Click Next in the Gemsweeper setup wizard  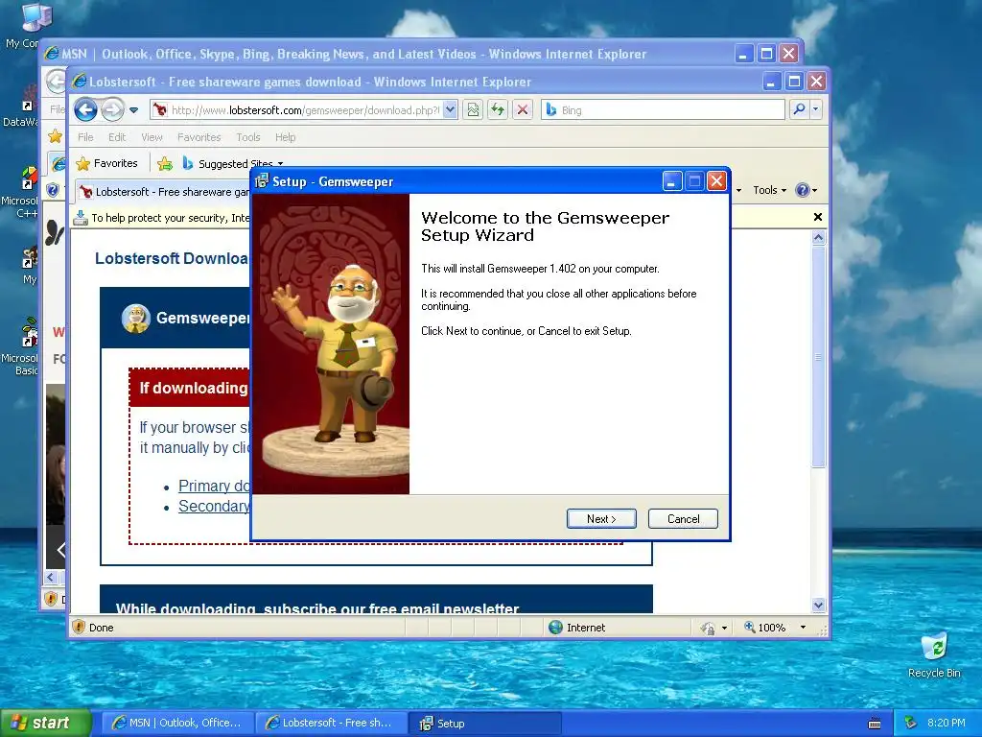coord(601,519)
